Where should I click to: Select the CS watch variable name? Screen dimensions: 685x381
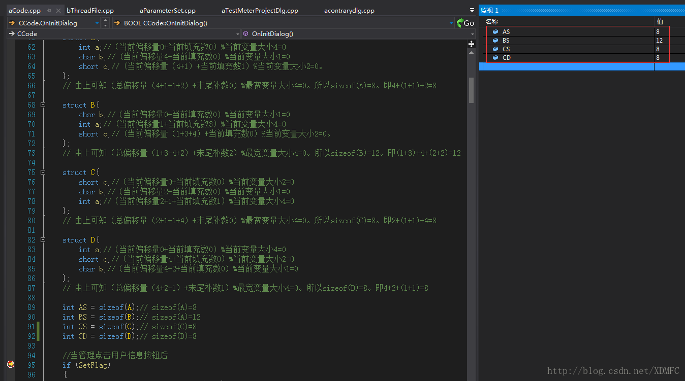click(x=506, y=49)
